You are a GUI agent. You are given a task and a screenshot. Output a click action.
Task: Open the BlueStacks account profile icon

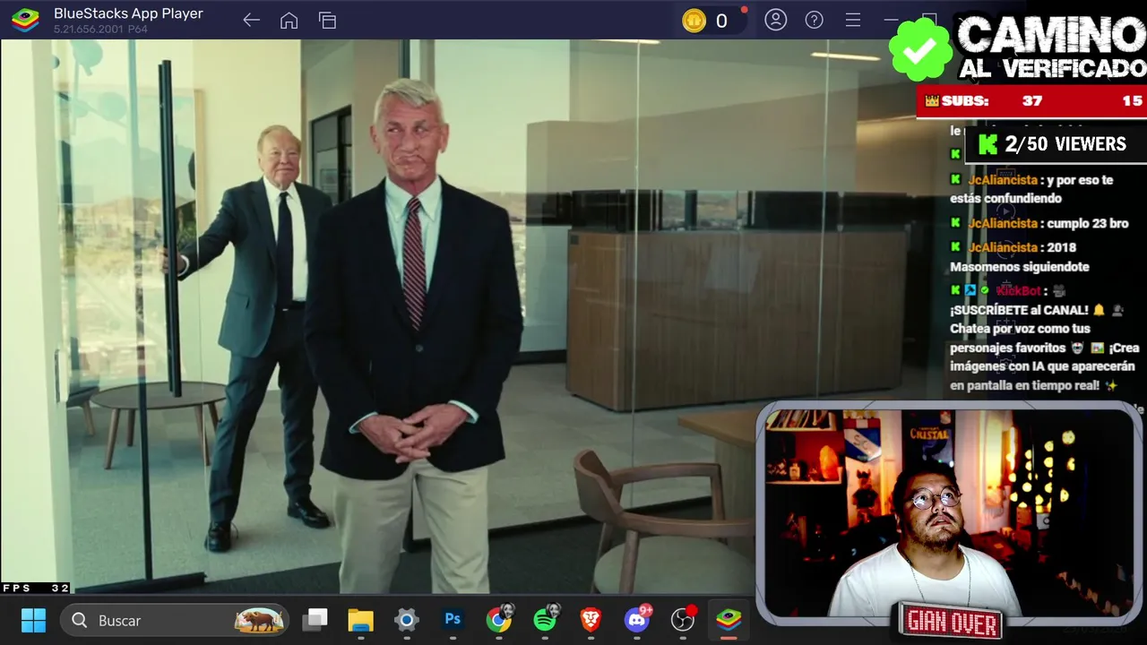(775, 20)
